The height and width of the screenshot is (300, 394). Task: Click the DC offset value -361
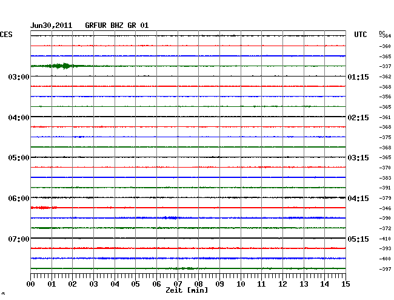pyautogui.click(x=385, y=117)
